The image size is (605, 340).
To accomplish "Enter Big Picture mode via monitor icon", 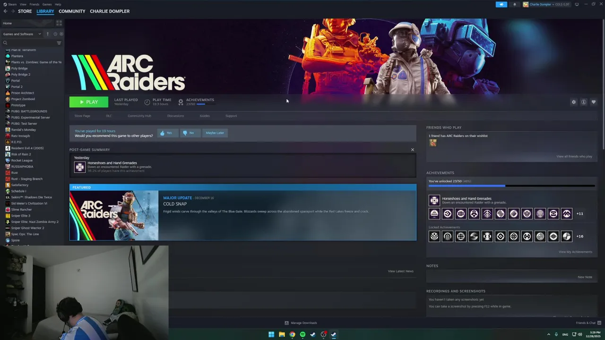I will click(577, 4).
